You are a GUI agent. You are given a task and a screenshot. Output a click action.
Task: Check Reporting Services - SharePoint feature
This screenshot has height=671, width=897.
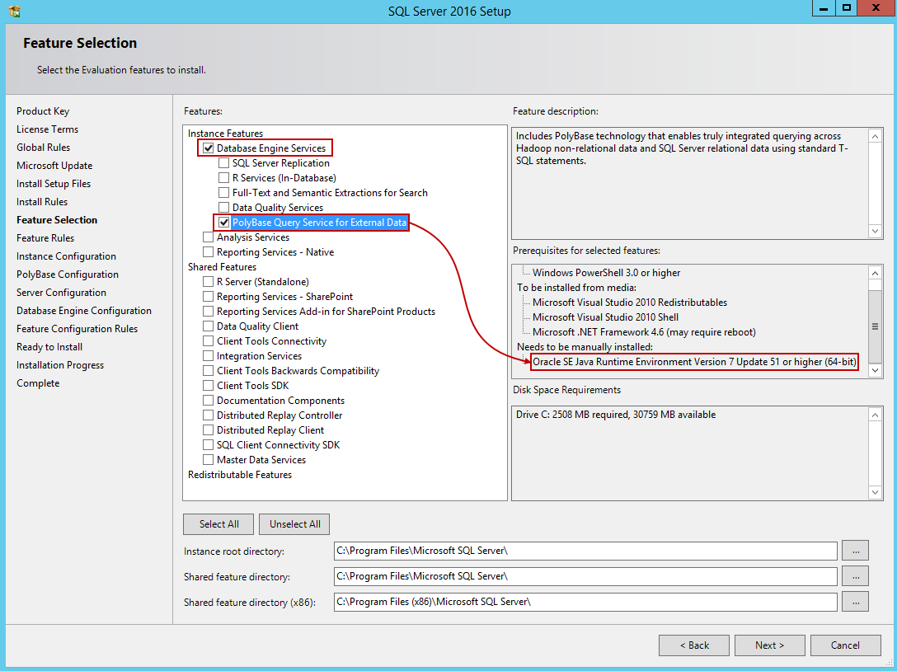coord(209,297)
